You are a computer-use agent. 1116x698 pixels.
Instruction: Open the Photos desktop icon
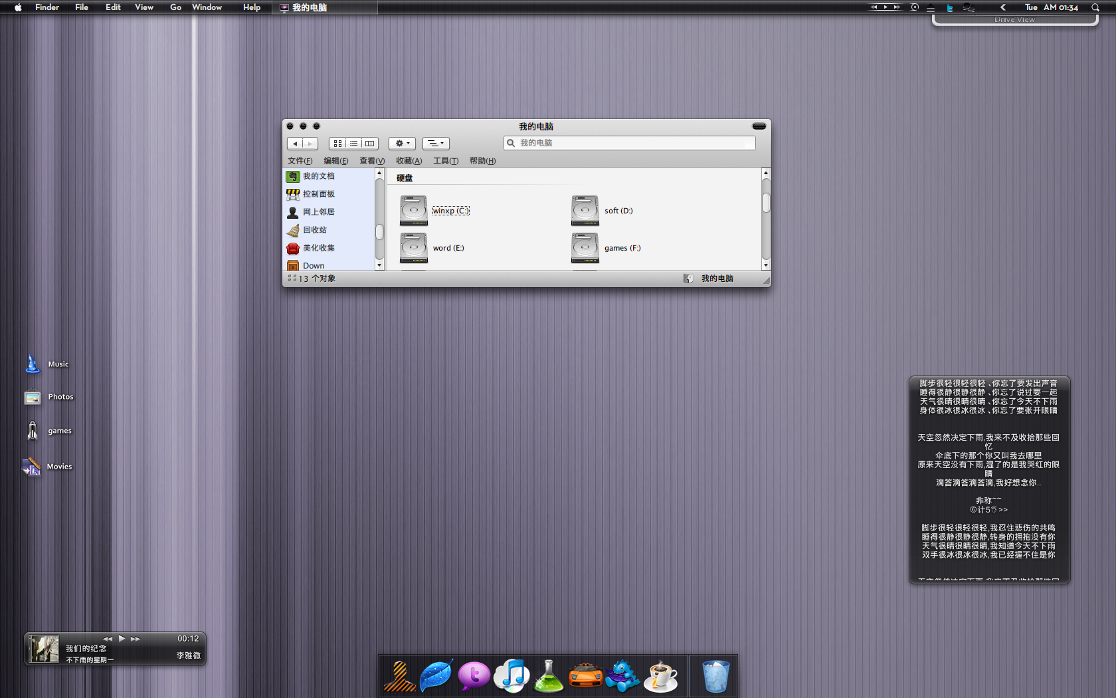[33, 397]
